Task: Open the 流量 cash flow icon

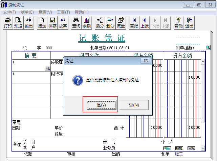Action: coord(121,23)
